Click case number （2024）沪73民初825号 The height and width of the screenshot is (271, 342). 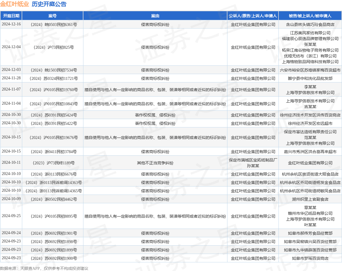tap(53, 47)
